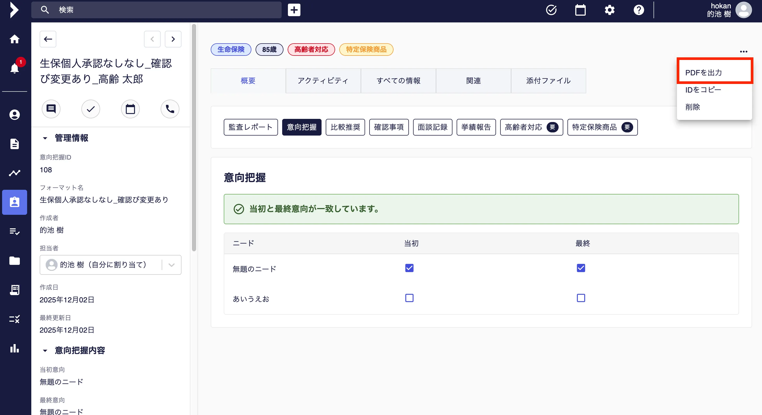The width and height of the screenshot is (762, 415).
Task: Toggle 無題のニード 最終 checkbox
Action: point(581,268)
